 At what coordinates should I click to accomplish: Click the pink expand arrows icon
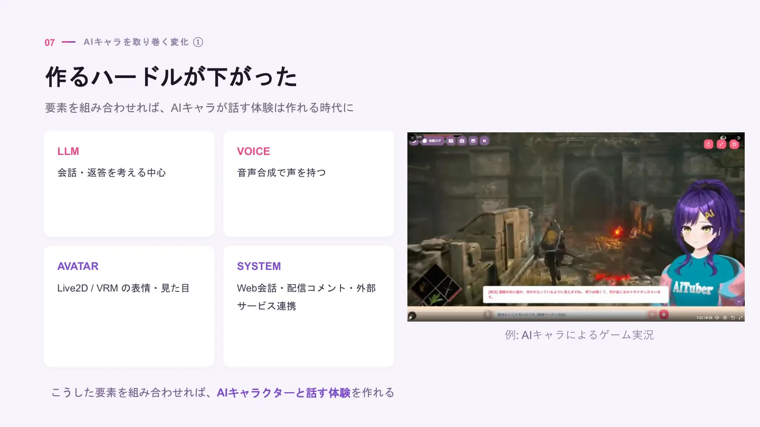721,144
